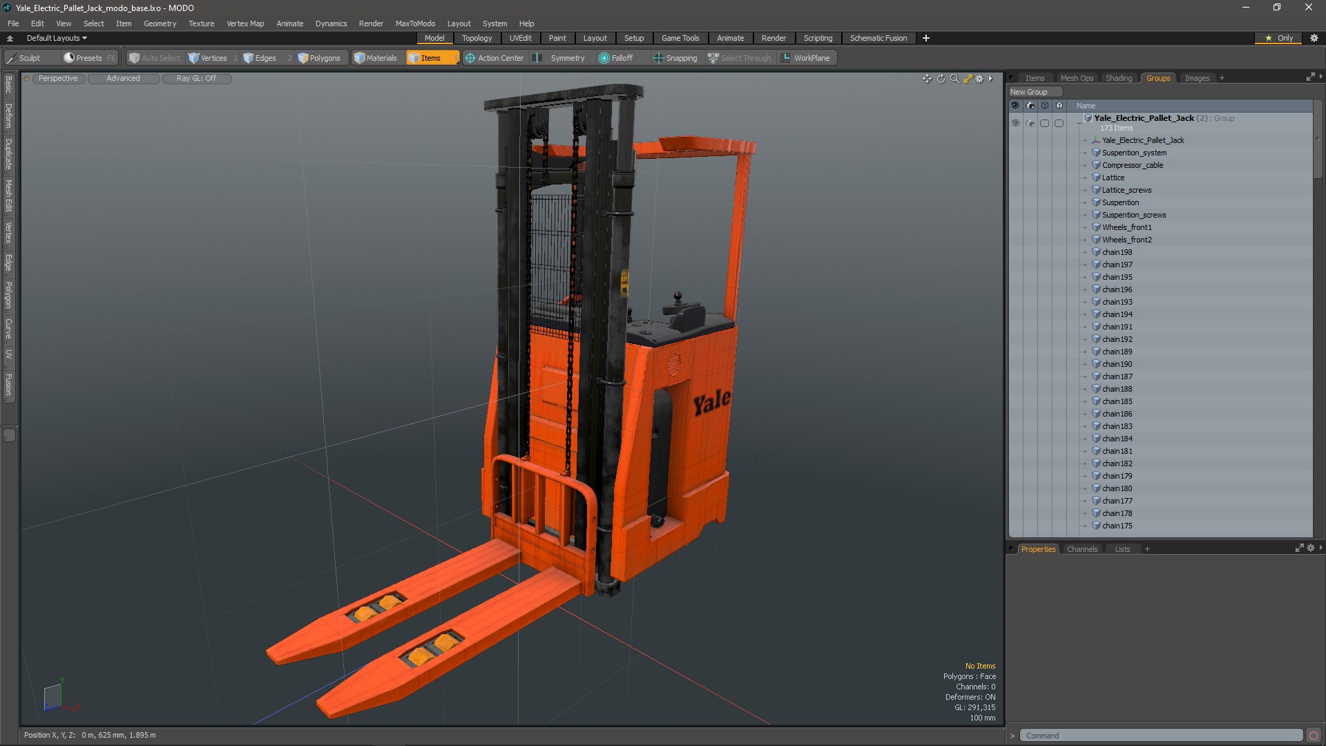The image size is (1326, 746).
Task: Switch to the Items panel tab
Action: pyautogui.click(x=1035, y=78)
